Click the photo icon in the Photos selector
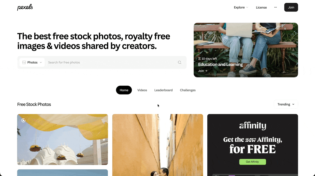The width and height of the screenshot is (315, 176). click(24, 62)
